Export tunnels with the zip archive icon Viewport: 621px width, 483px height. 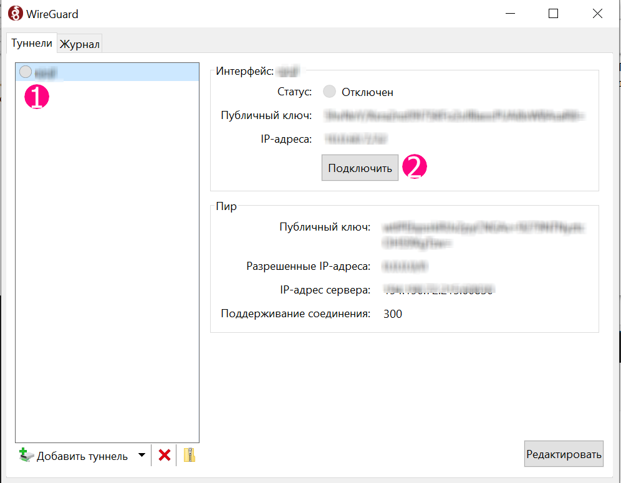pos(190,455)
